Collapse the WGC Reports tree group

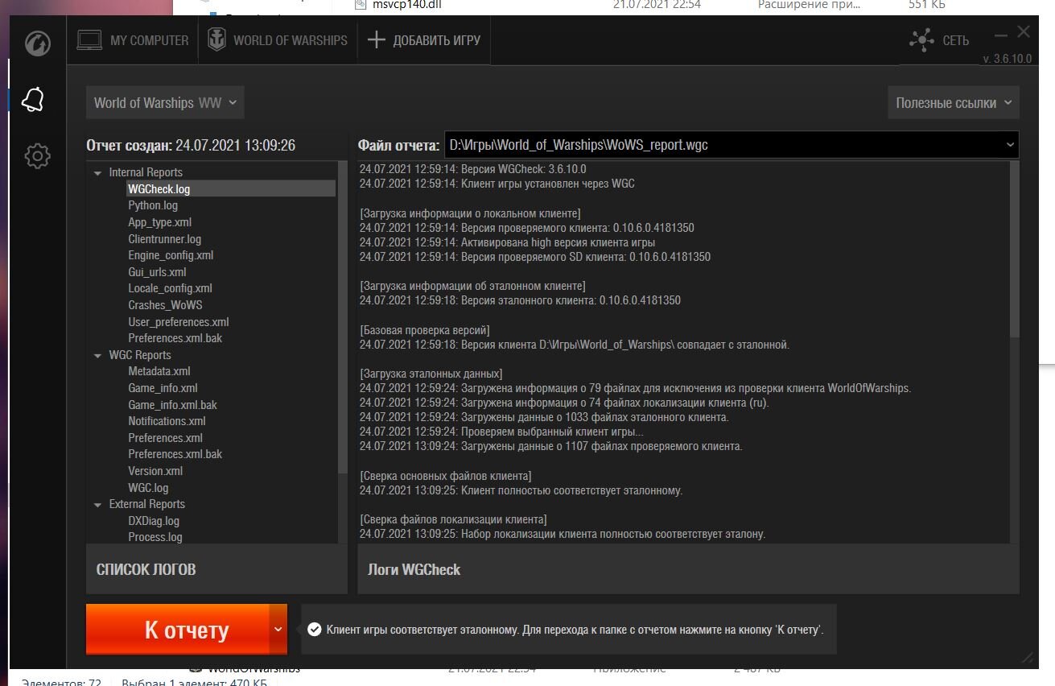98,355
